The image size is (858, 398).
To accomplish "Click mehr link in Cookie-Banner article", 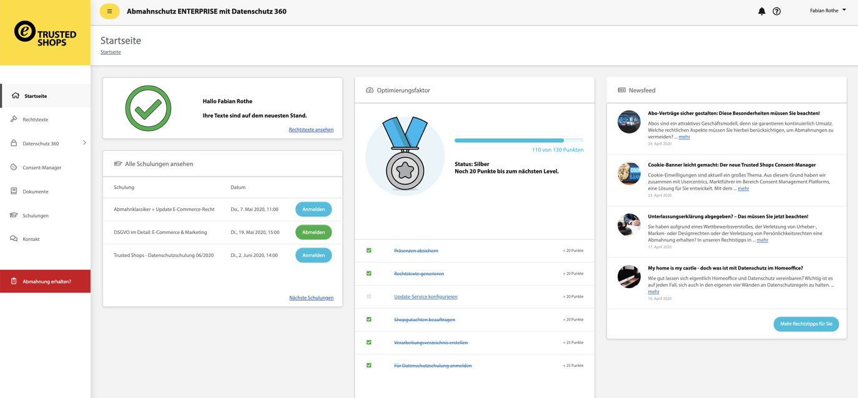I will [x=743, y=188].
